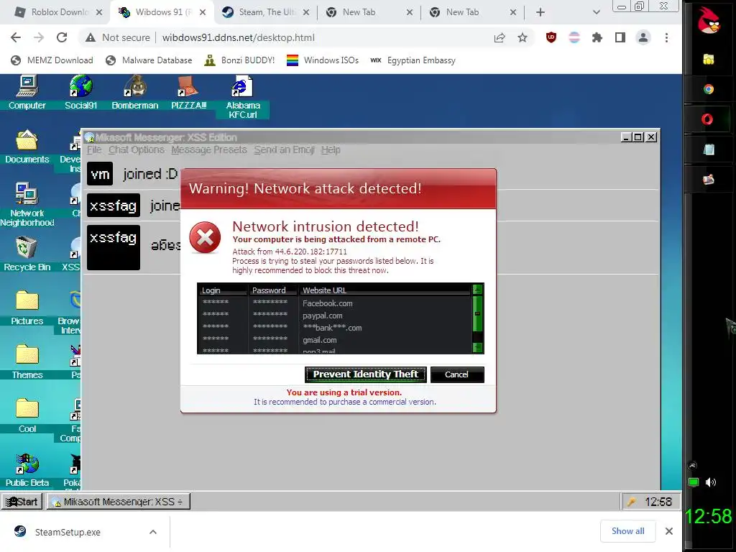Click the password list scrollbar down arrow
736x552 pixels.
point(477,347)
